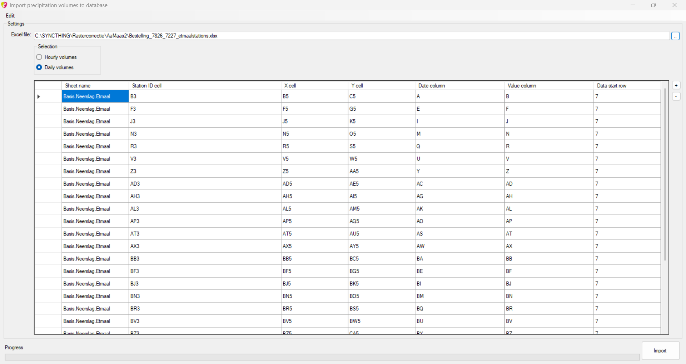Select Station ID cell containing AD3
The width and height of the screenshot is (686, 364).
coord(205,184)
